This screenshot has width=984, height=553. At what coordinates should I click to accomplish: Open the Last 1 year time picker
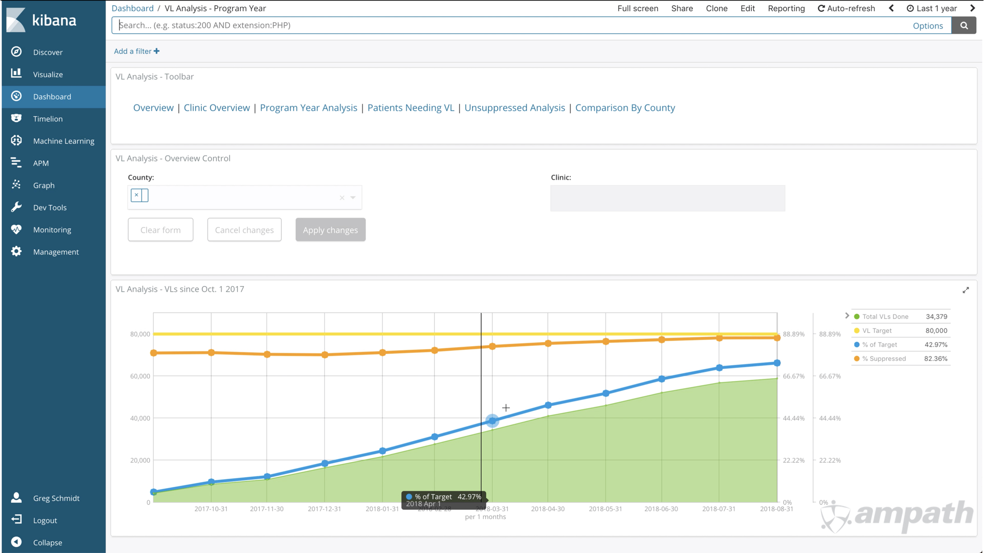pyautogui.click(x=932, y=8)
